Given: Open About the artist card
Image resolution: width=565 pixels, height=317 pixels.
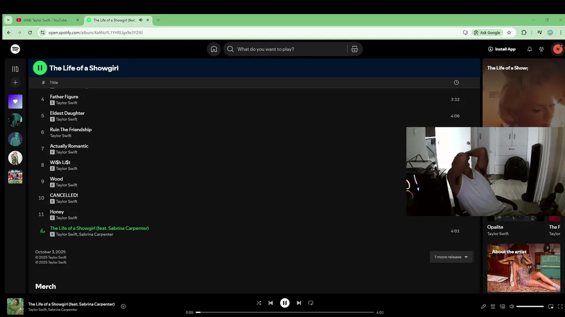Looking at the screenshot, I should [x=524, y=268].
